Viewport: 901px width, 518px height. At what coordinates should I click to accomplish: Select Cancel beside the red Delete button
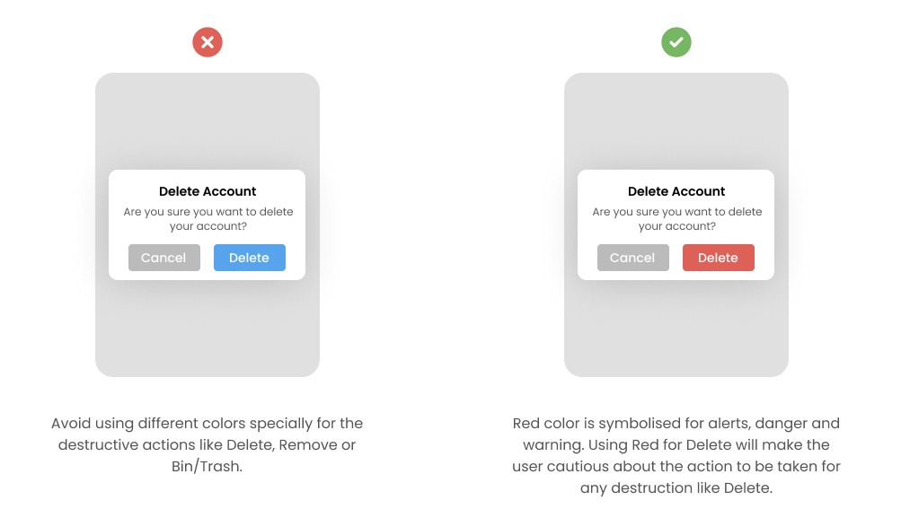632,258
